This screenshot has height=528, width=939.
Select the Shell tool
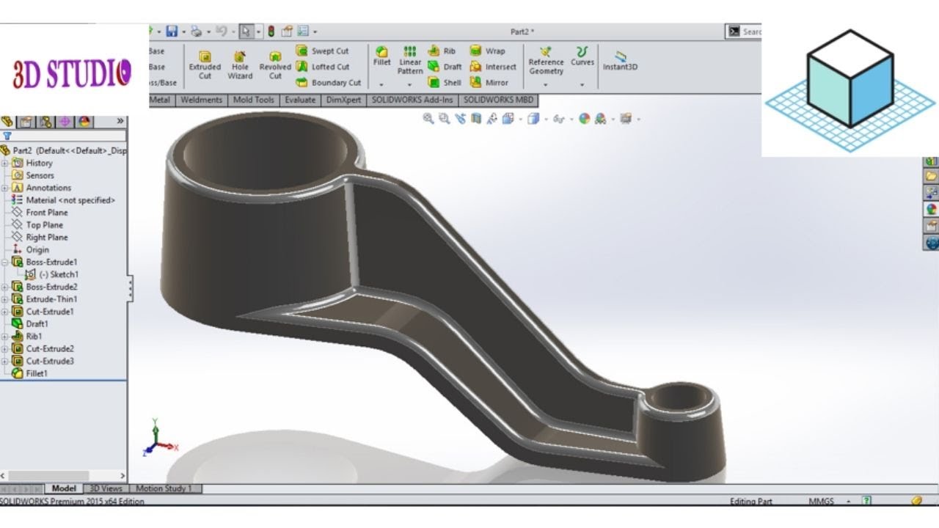(x=445, y=82)
